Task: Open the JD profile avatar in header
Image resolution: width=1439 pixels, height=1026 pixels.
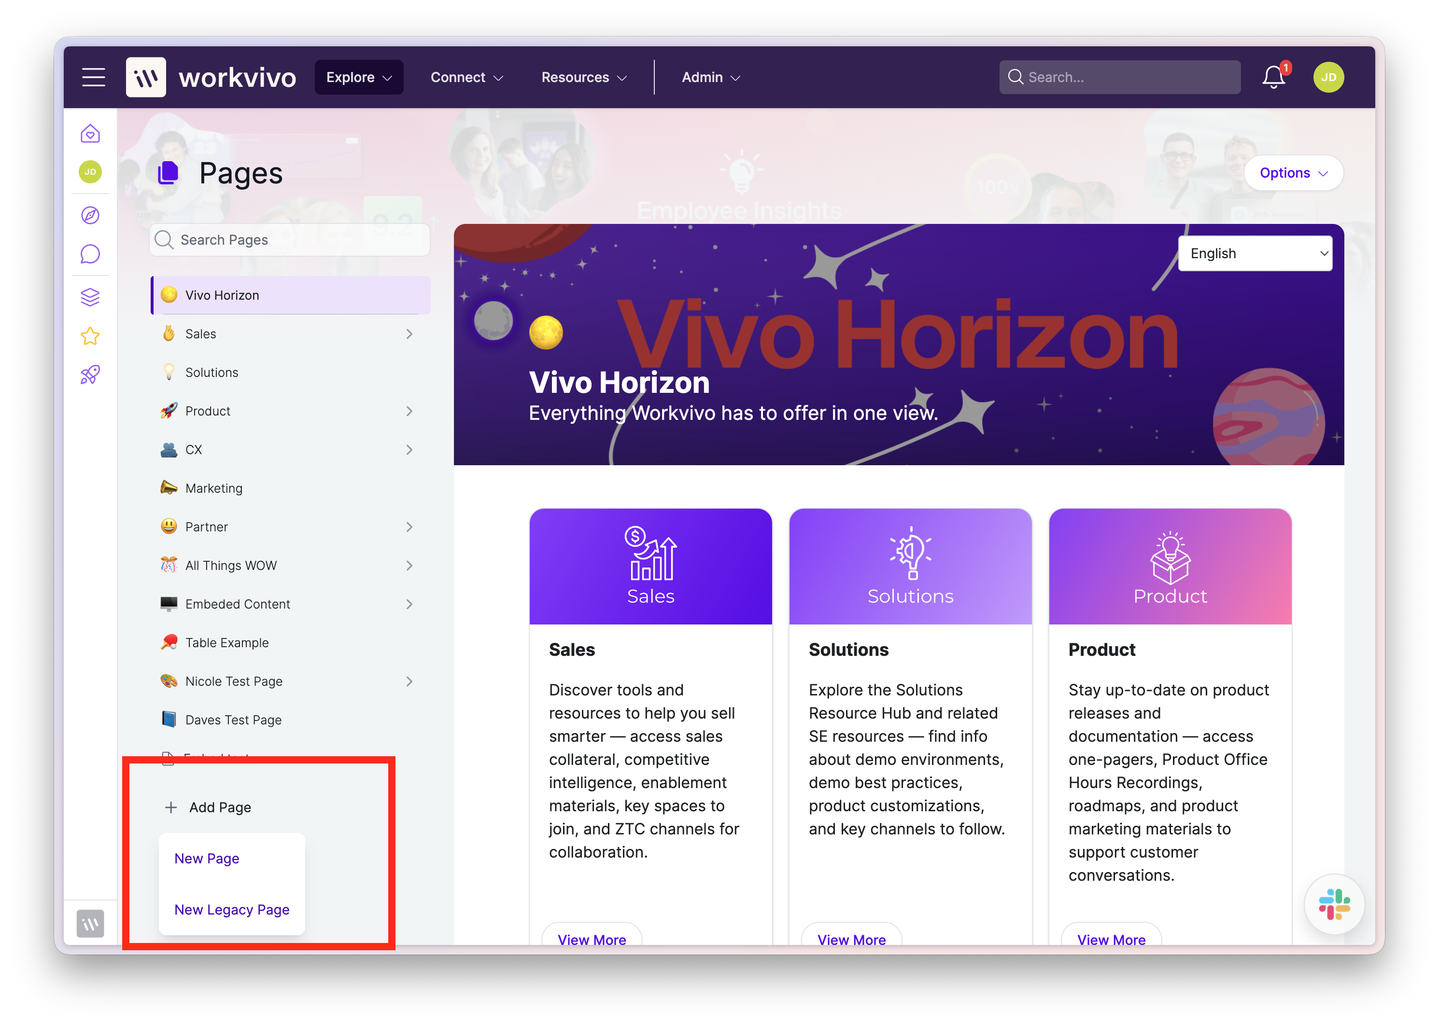Action: pos(1328,77)
